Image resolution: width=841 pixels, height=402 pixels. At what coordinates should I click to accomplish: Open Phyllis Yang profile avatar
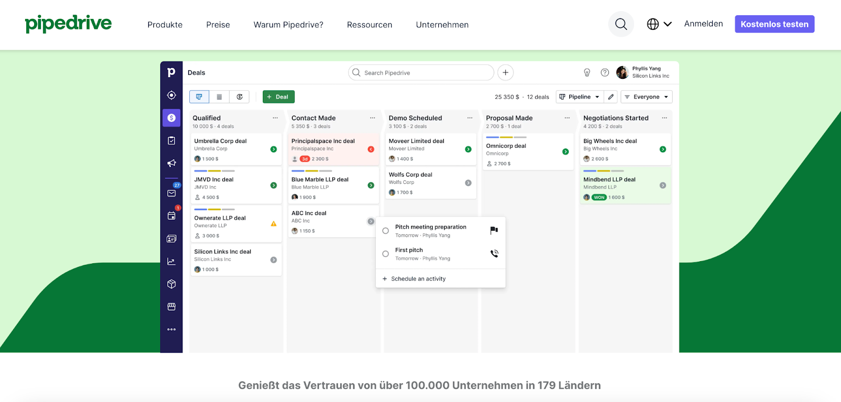pos(622,73)
